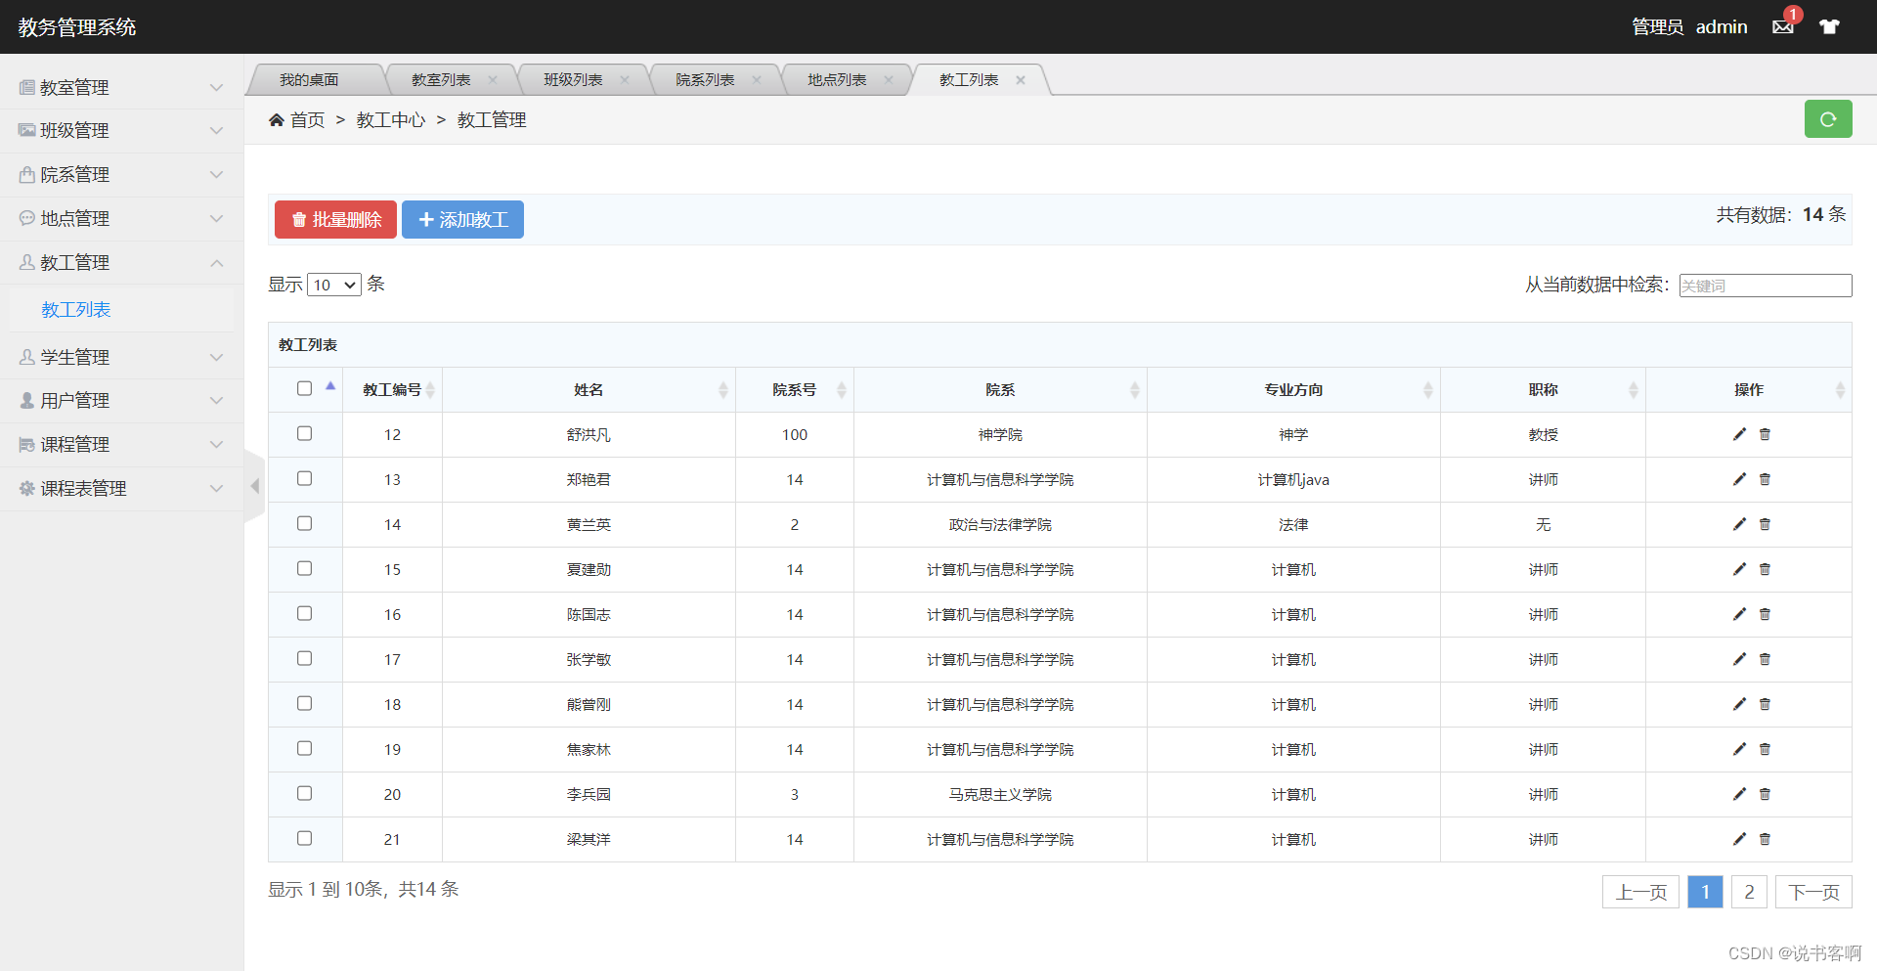Edit teacher 郑艳君 with pencil icon

pyautogui.click(x=1739, y=479)
